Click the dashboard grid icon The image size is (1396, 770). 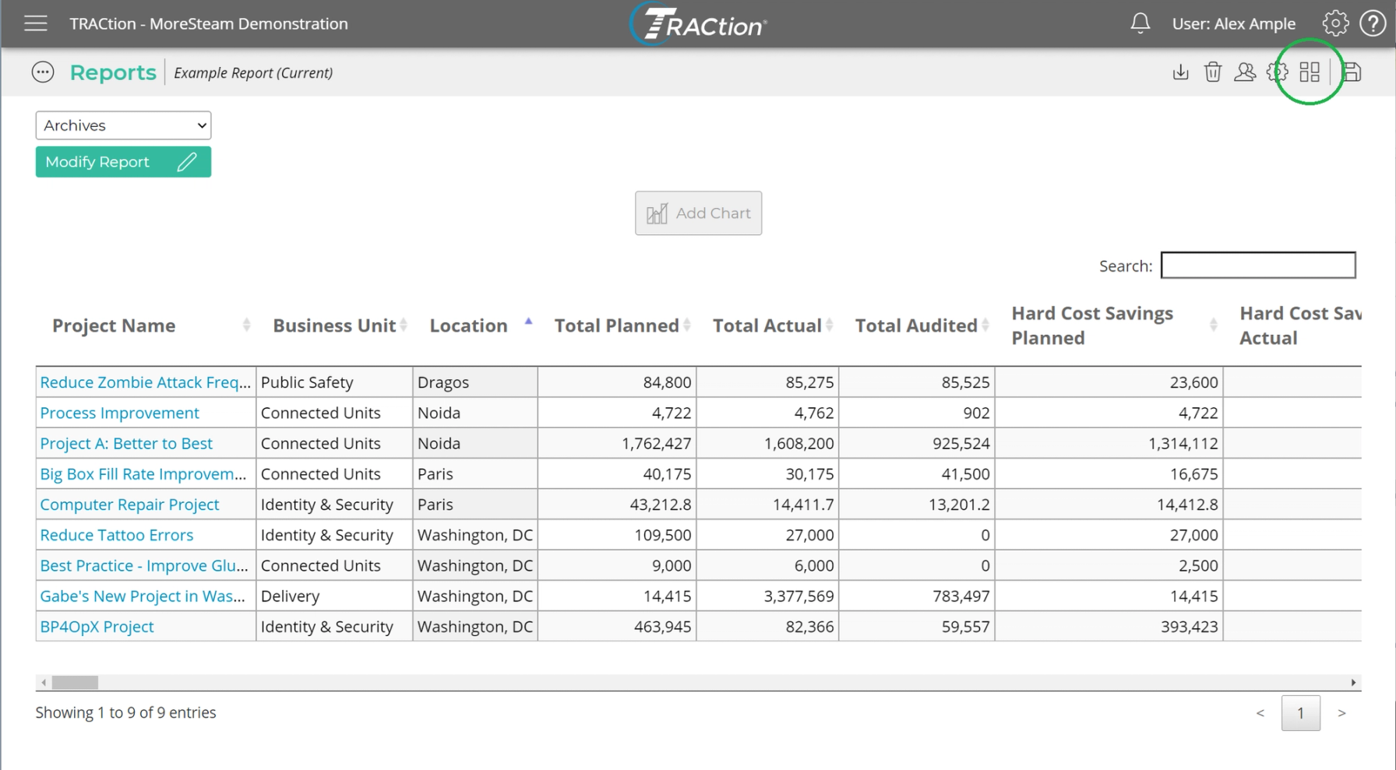1310,72
